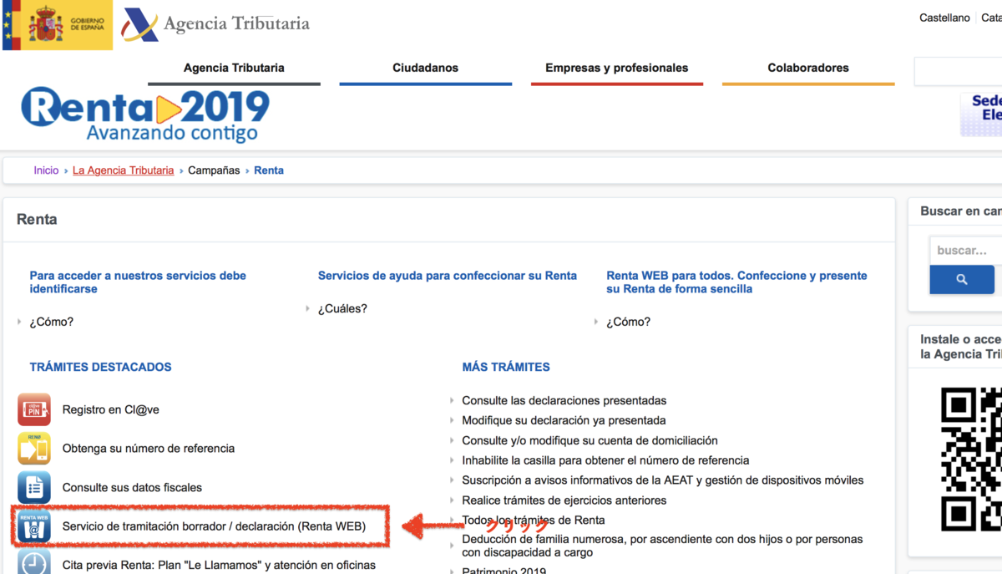The width and height of the screenshot is (1002, 574).
Task: Expand ¿Cómo? under identificarse section
Action: [52, 322]
